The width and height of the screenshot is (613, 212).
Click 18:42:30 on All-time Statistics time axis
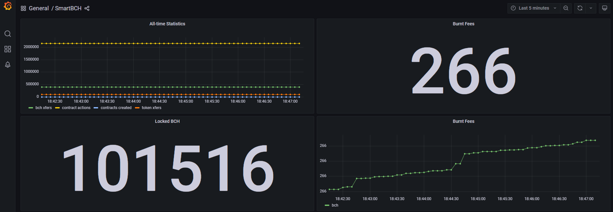pos(55,101)
